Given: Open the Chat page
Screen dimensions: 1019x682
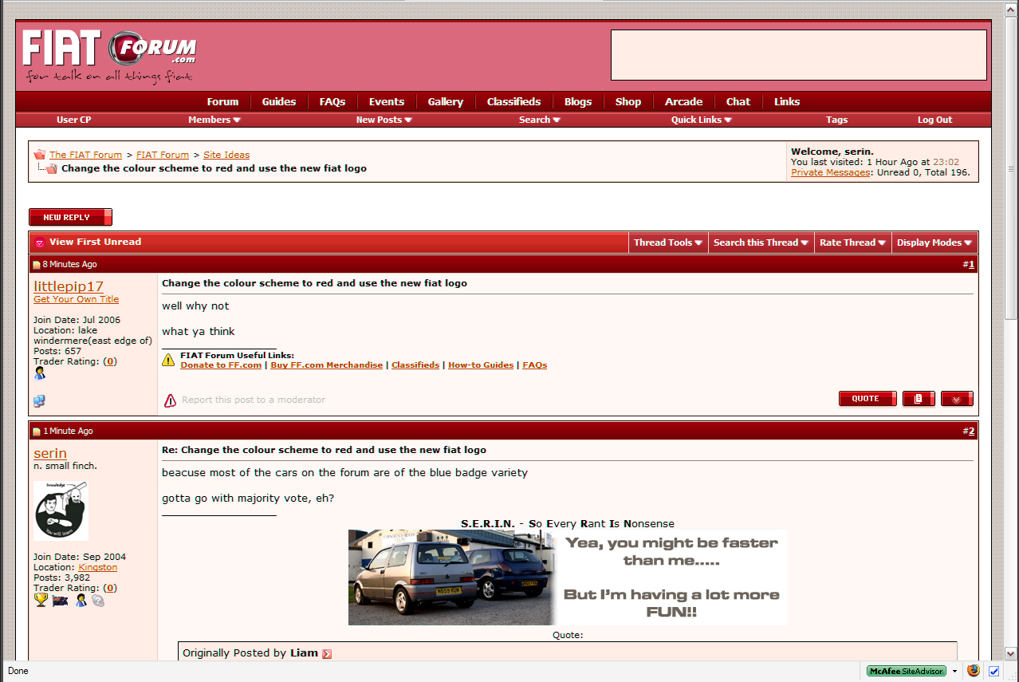Looking at the screenshot, I should pos(738,101).
